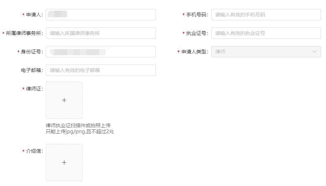Image resolution: width=326 pixels, height=186 pixels.
Task: Click the 律师执业证扫描件或拍照上传 hint text
Action: (78, 125)
